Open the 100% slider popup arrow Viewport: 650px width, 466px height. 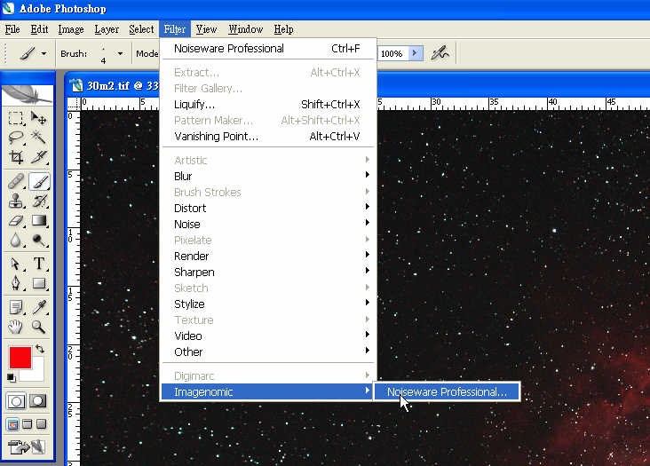(x=415, y=53)
